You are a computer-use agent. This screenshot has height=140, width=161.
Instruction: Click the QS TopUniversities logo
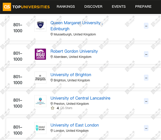(26, 7)
